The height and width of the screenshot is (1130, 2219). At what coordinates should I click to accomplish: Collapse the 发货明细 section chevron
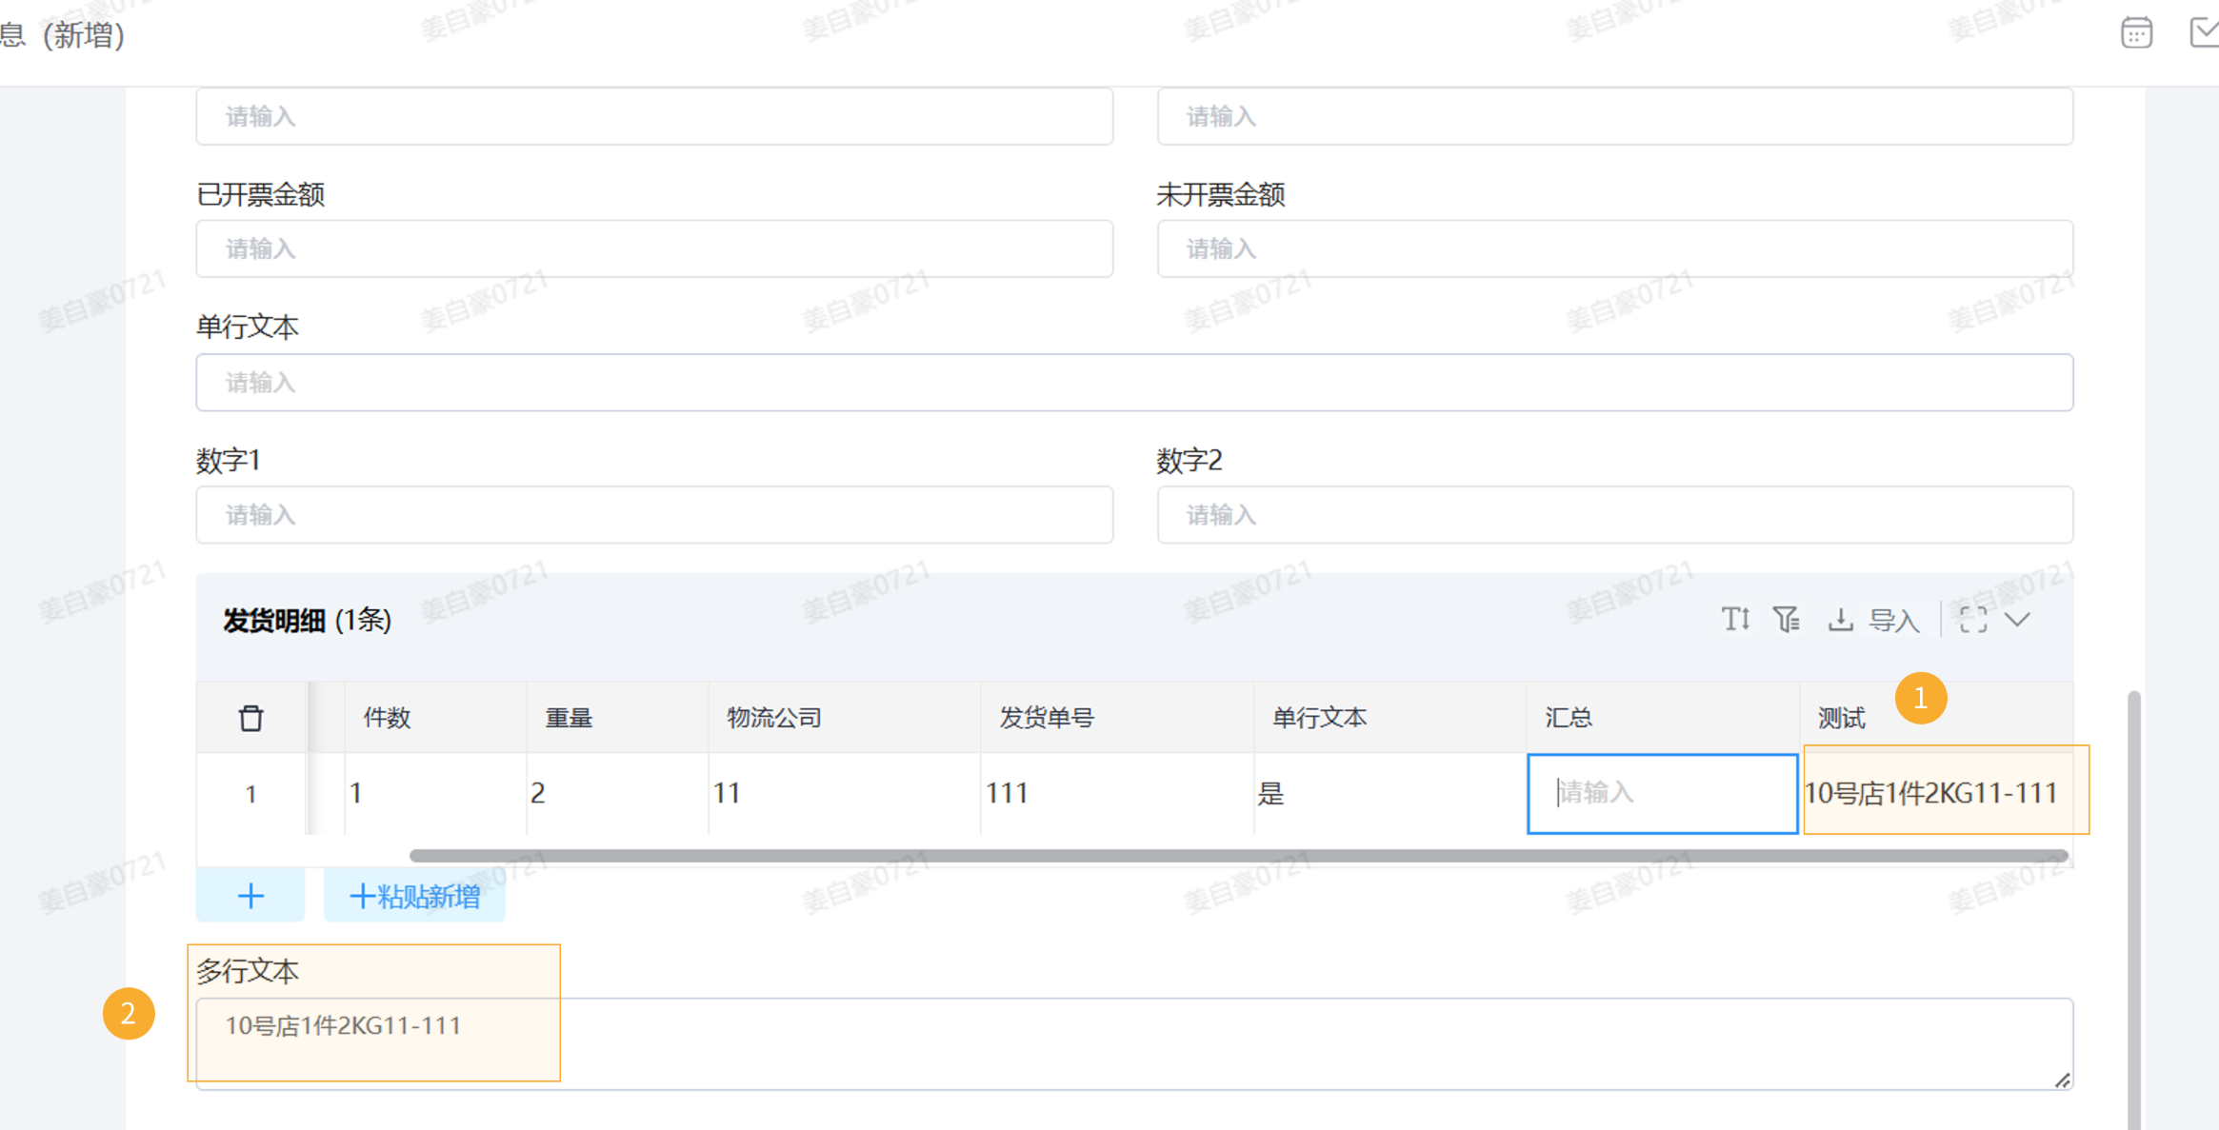click(2018, 620)
